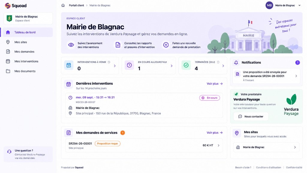Click Voir plus for Mes demandes de services
Viewport: 307px width, 173px height.
[215, 132]
